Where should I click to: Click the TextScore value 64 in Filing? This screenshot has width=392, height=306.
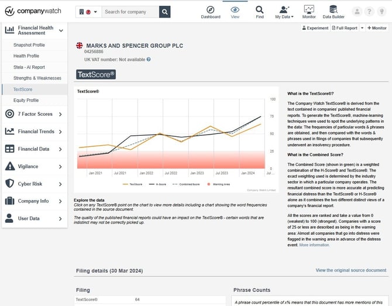pos(137,300)
